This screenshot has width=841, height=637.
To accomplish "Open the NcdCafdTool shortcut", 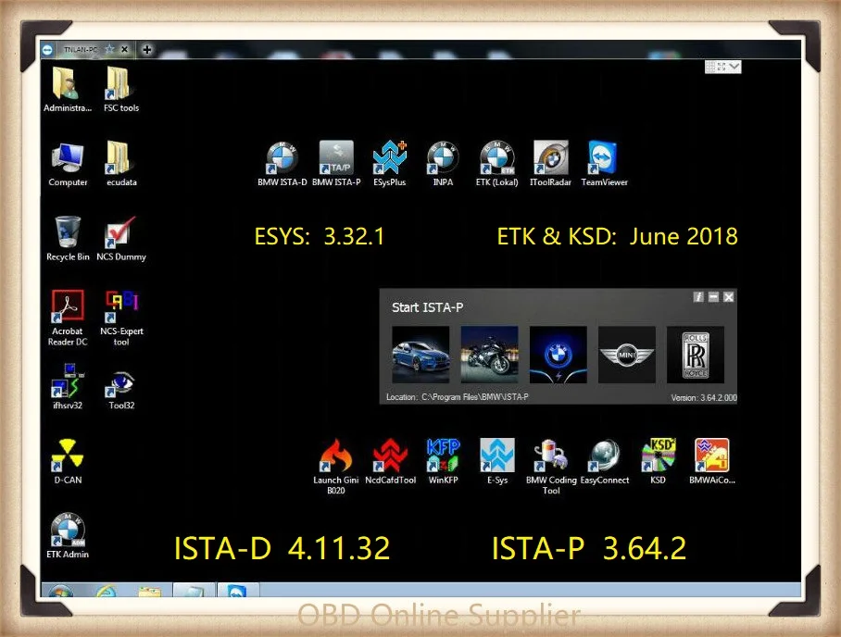I will tap(390, 461).
